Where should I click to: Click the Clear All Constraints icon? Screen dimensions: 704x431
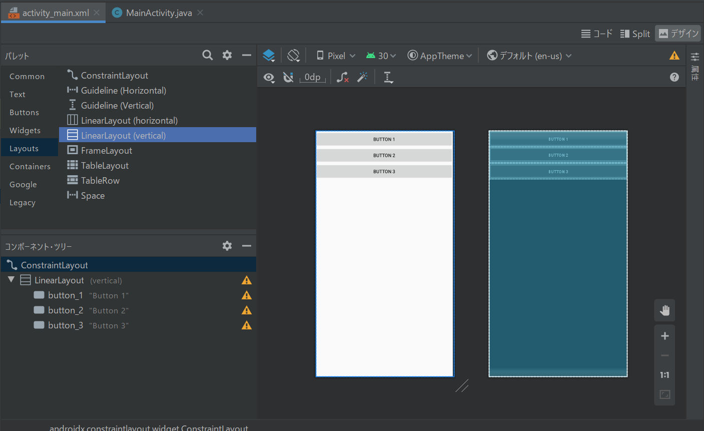[343, 77]
